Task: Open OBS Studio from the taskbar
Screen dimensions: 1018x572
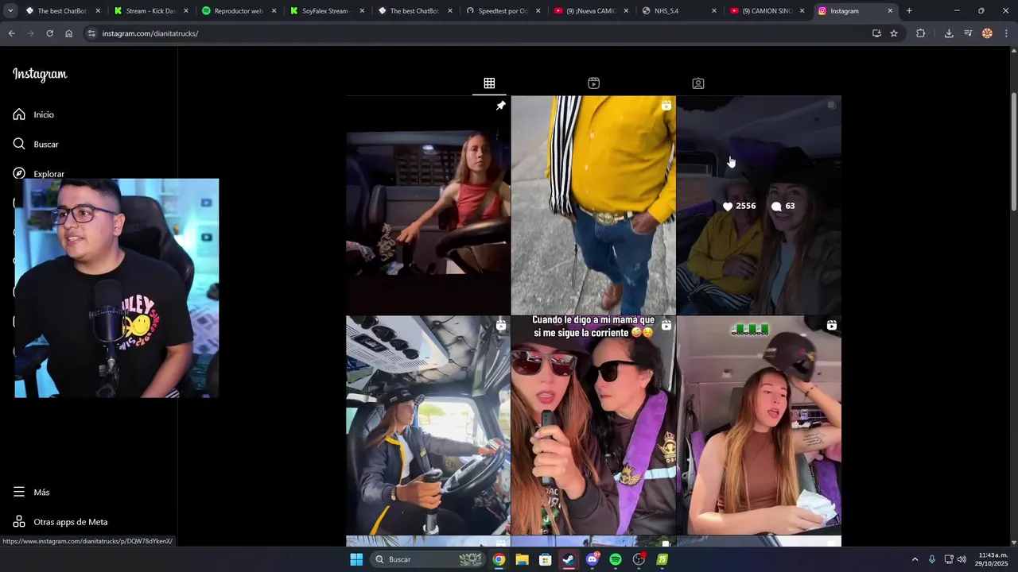Action: [x=639, y=559]
